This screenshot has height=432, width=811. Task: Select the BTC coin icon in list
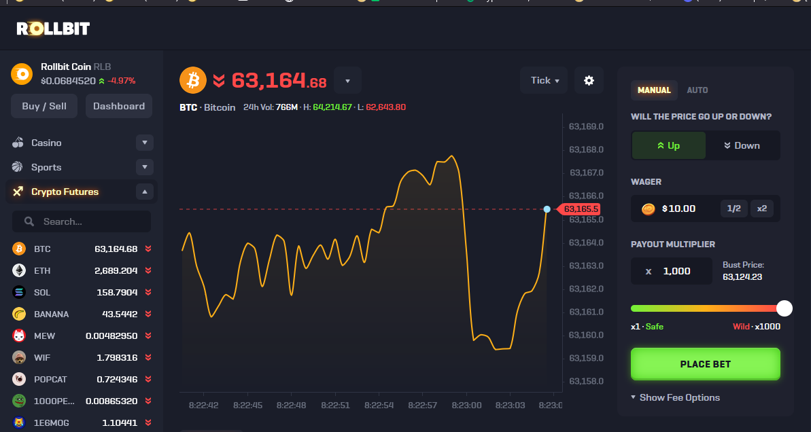coord(18,249)
